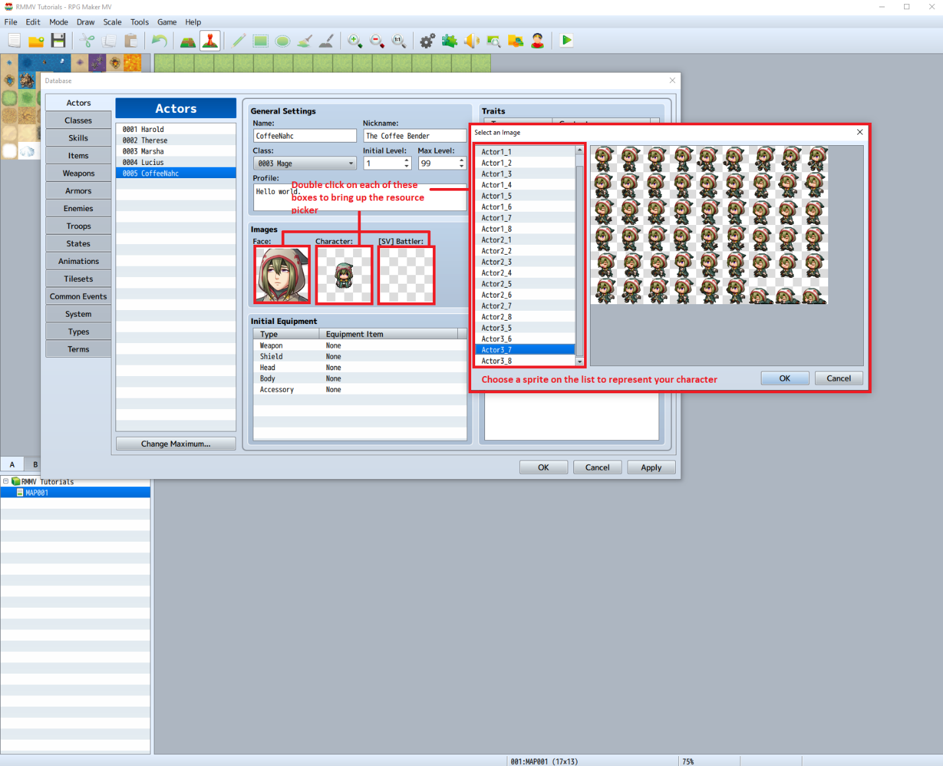Open Database via the gears icon

tap(428, 41)
